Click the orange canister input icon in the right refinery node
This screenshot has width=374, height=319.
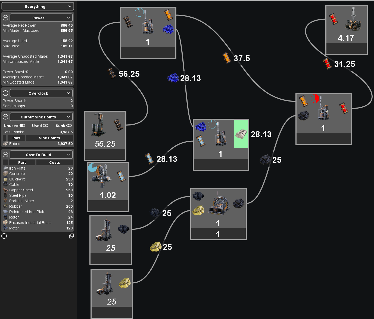tap(303, 101)
